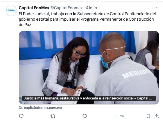Open the 41min timestamp permalink

(91, 8)
